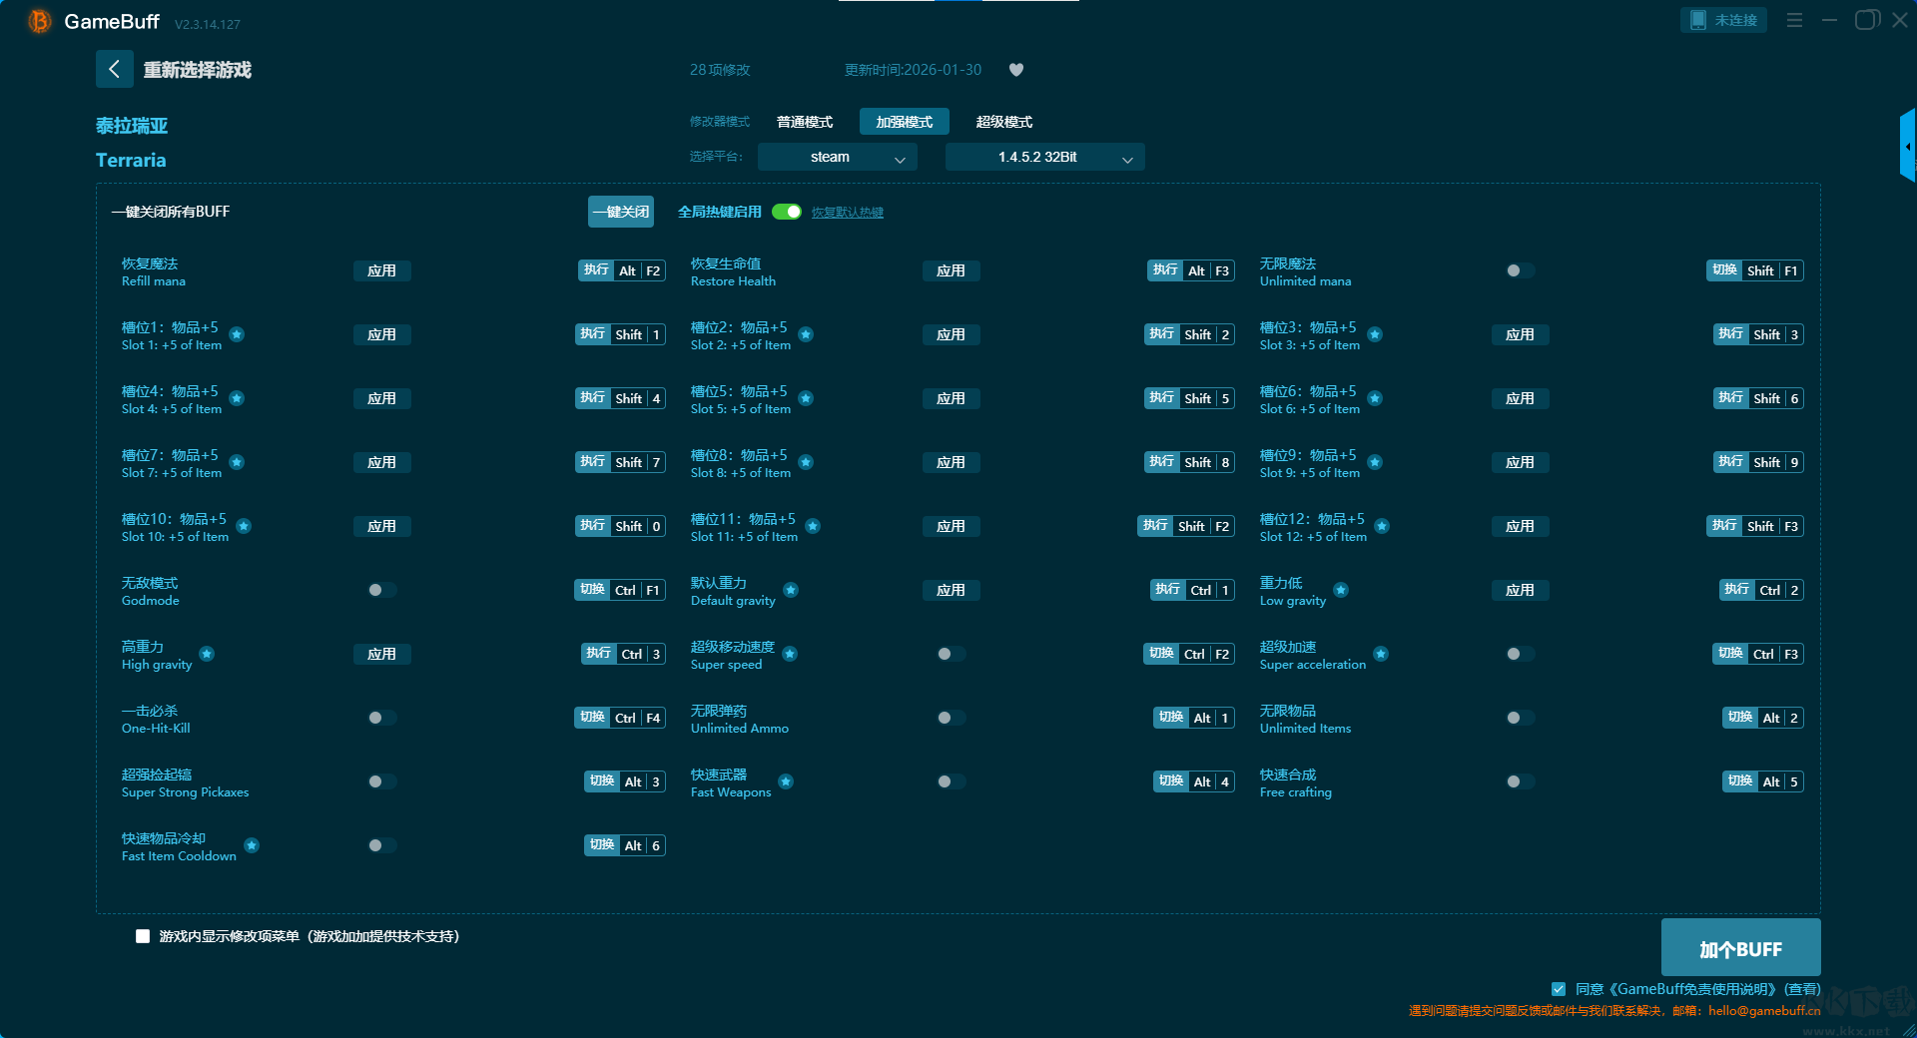Apply the Default gravity cheat
This screenshot has height=1038, width=1917.
pyautogui.click(x=951, y=590)
